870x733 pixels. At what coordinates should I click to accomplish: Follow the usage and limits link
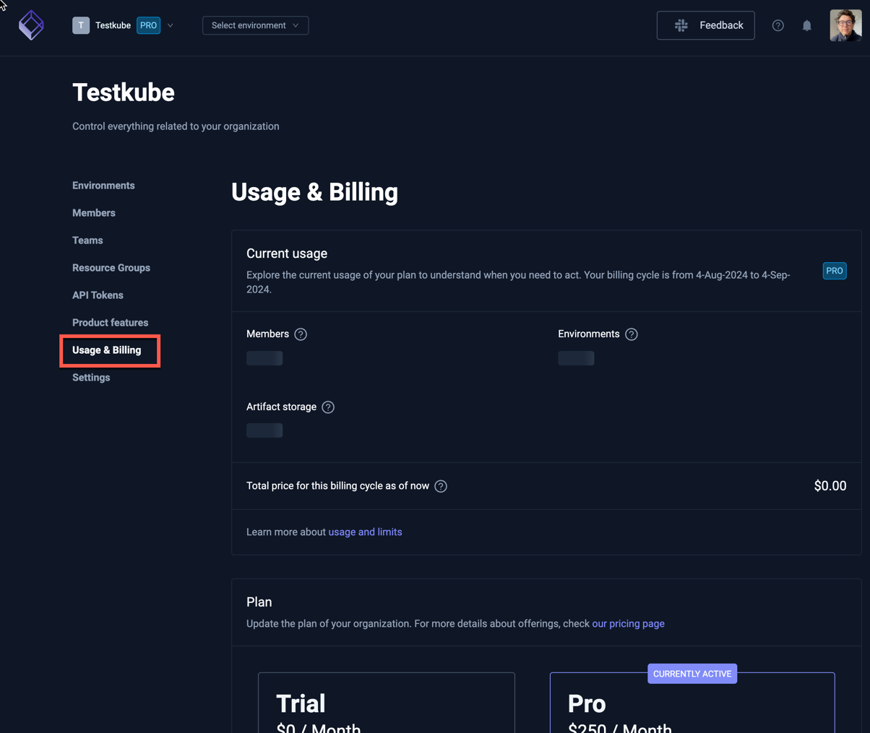[365, 532]
